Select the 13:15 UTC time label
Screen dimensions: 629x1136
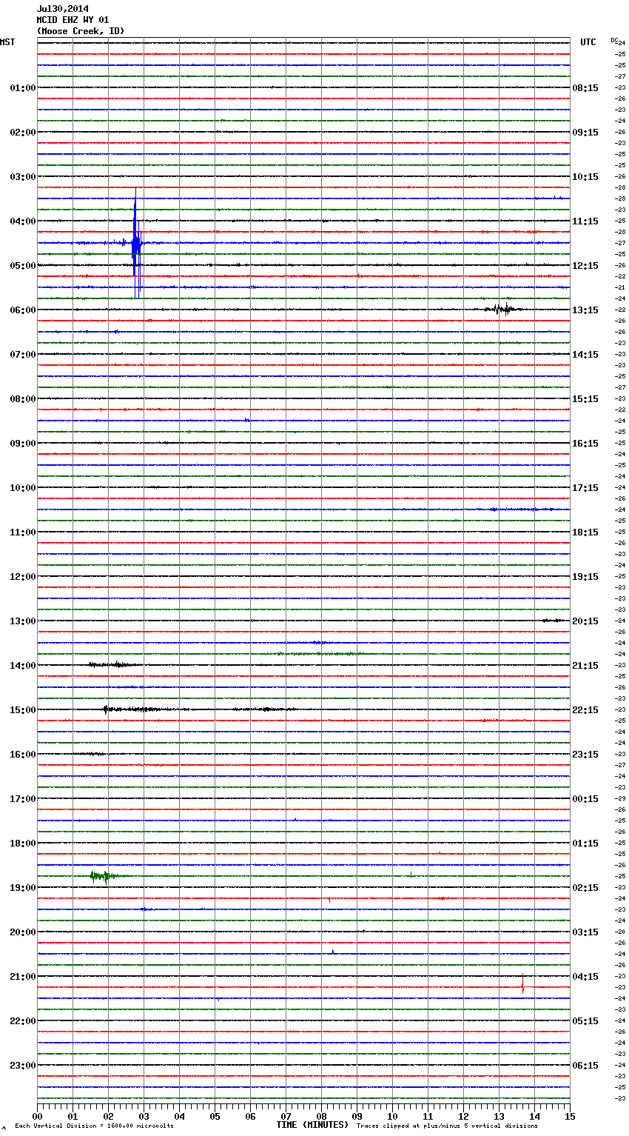click(585, 310)
